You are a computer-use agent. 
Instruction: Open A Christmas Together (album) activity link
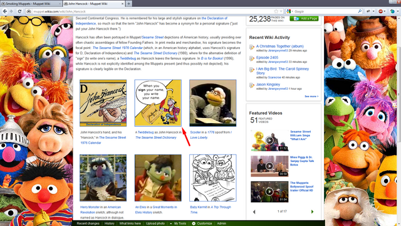[280, 46]
